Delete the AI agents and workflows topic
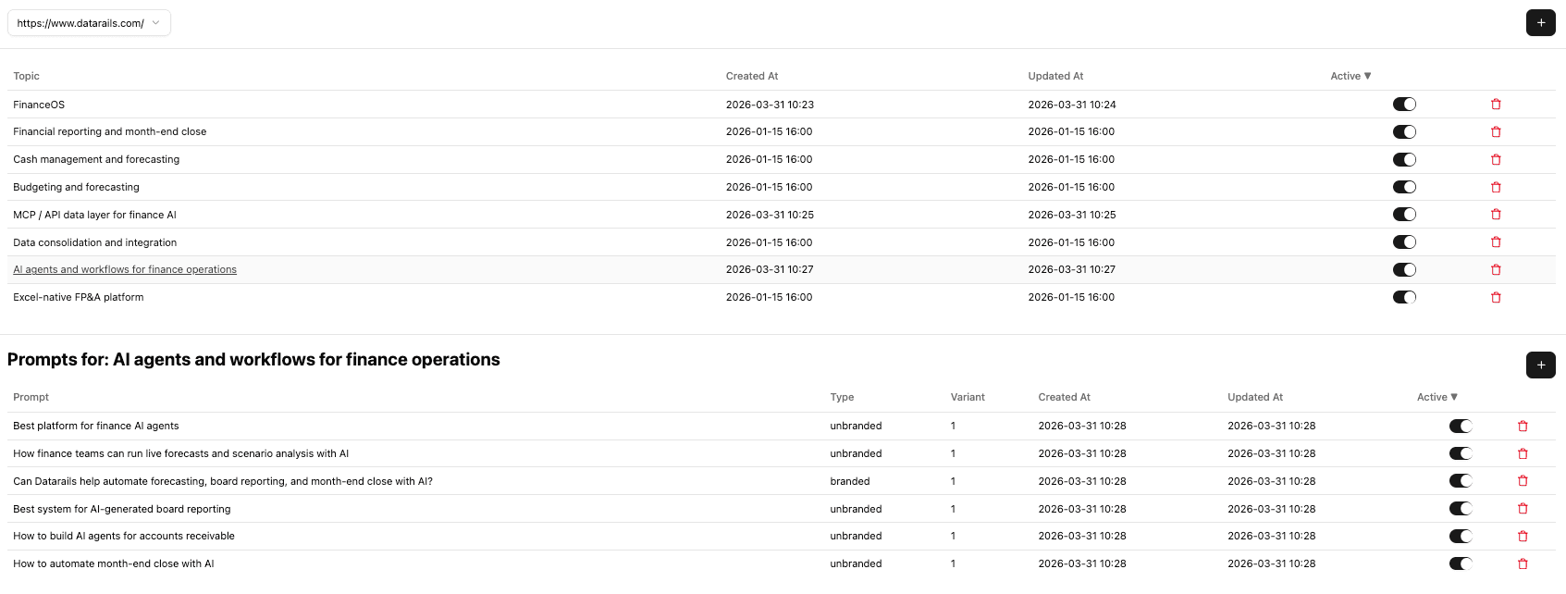The height and width of the screenshot is (594, 1566). pyautogui.click(x=1496, y=270)
